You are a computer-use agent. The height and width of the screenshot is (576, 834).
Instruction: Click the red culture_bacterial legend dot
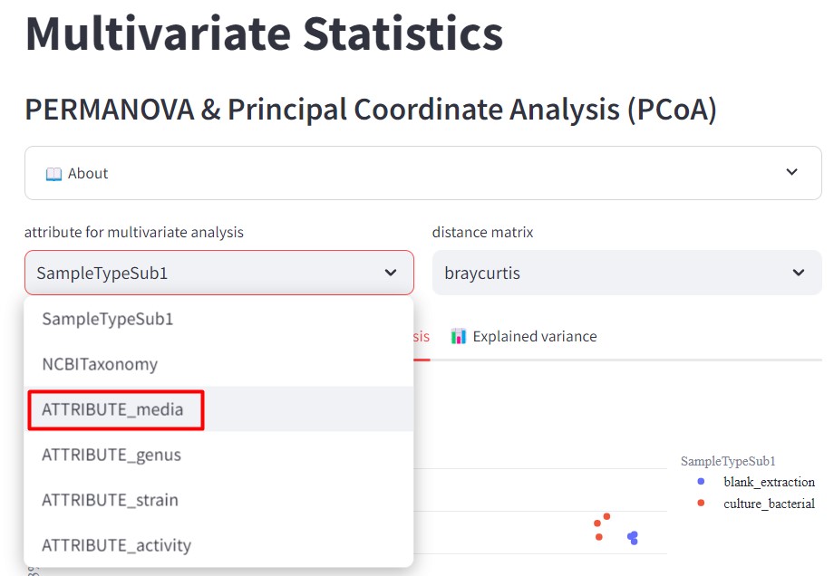click(x=701, y=504)
